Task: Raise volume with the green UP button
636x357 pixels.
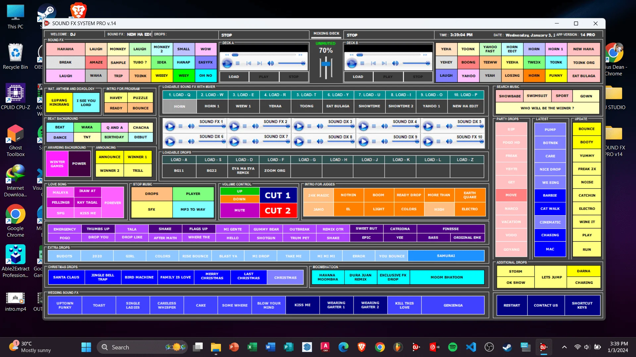Action: 239,191
